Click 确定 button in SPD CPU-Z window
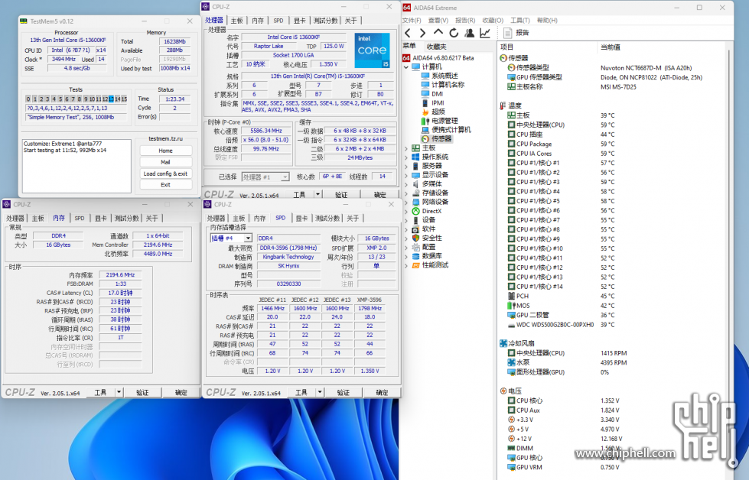Screen dimensions: 749x480 point(382,392)
